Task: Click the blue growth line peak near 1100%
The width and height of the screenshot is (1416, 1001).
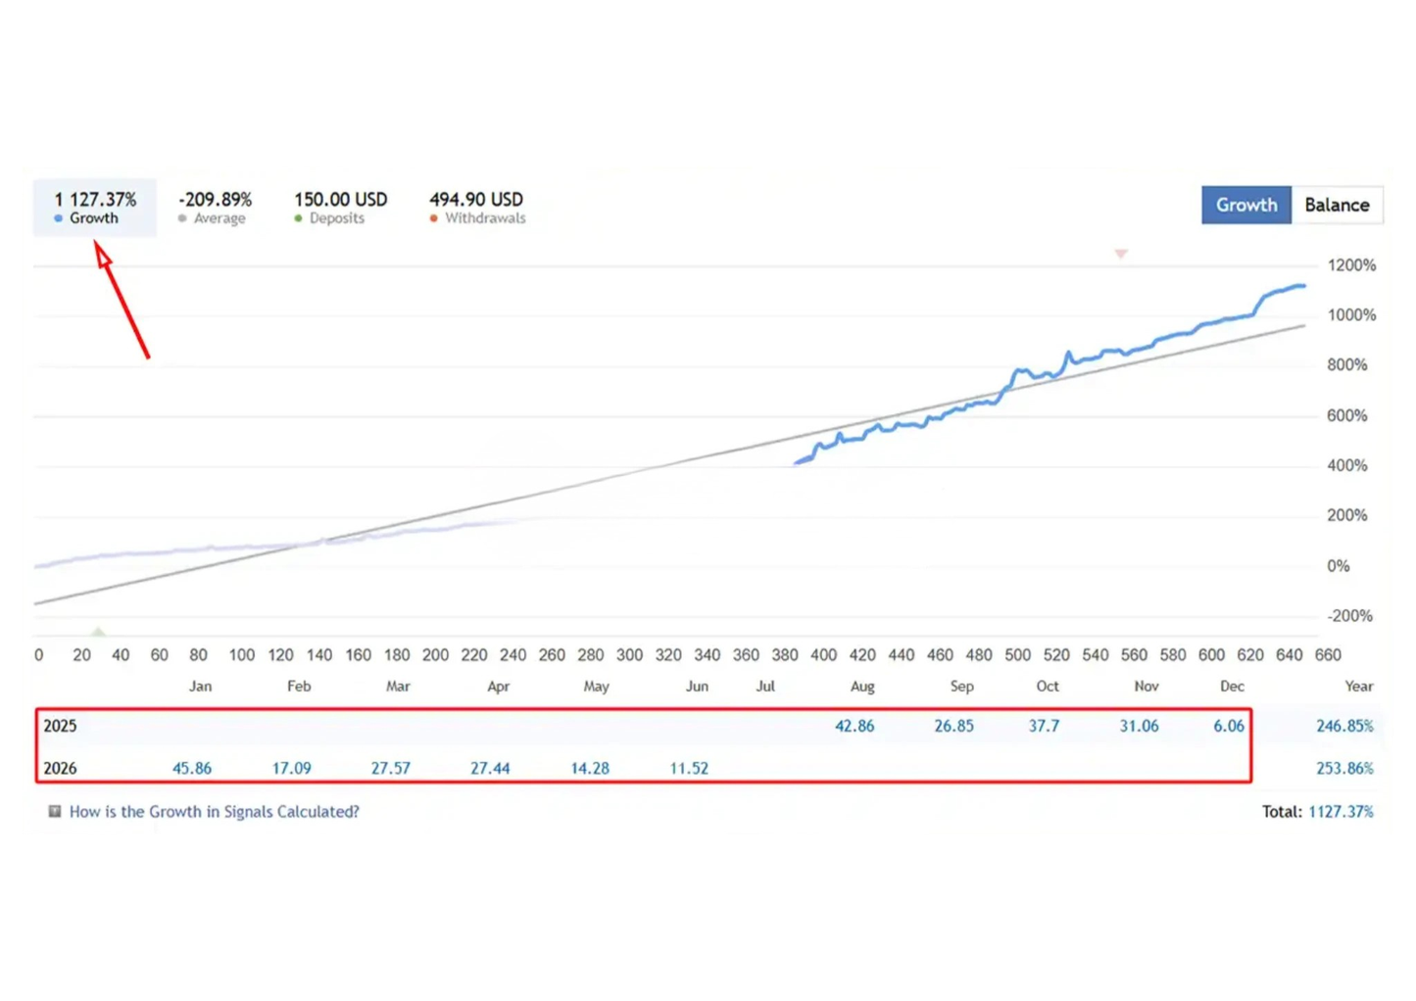Action: click(1299, 286)
